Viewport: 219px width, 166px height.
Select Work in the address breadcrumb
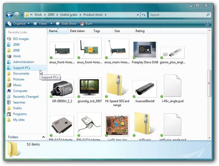click(38, 15)
